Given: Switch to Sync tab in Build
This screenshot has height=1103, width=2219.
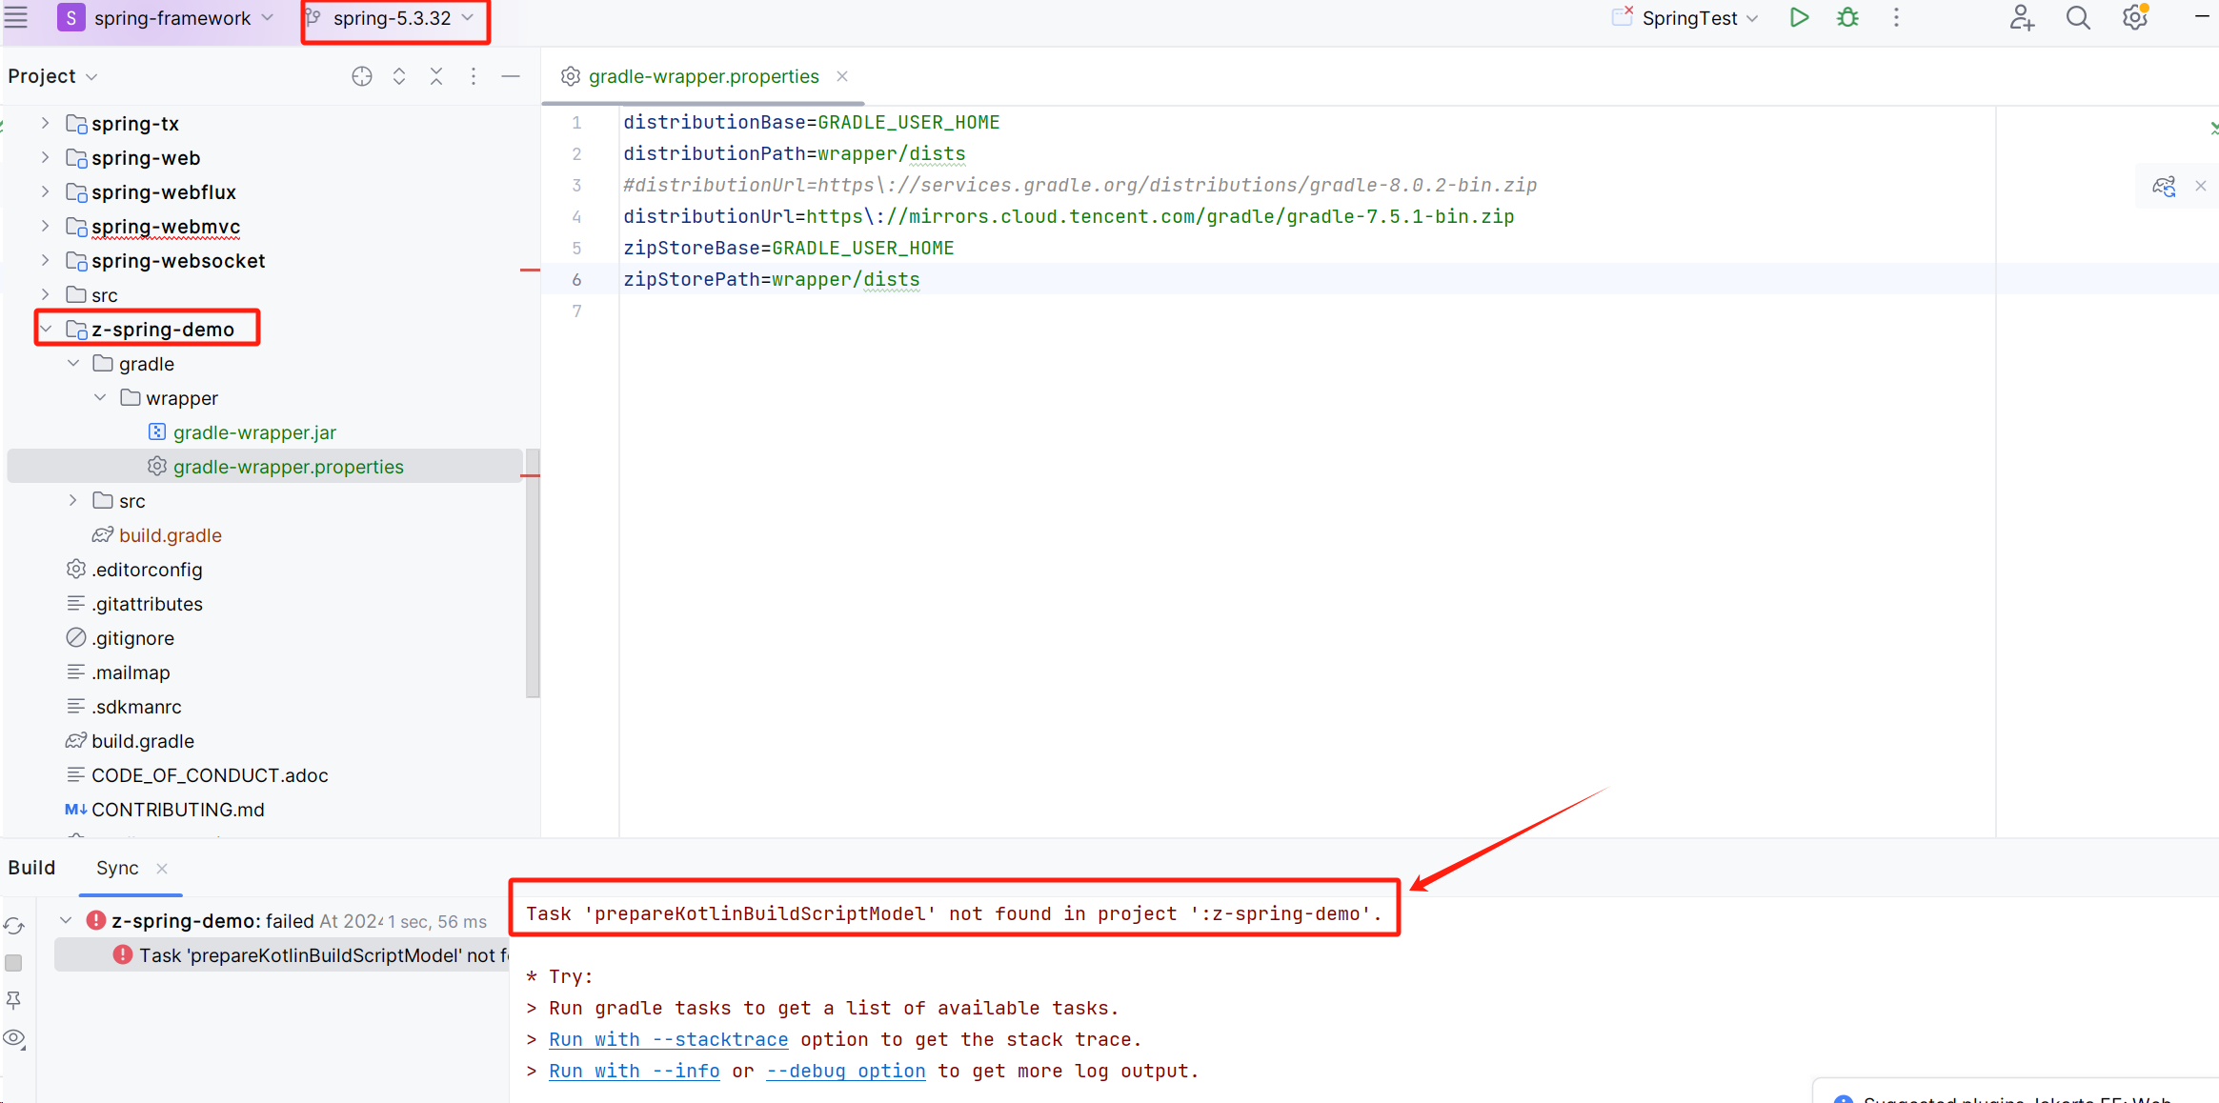Looking at the screenshot, I should coord(117,868).
